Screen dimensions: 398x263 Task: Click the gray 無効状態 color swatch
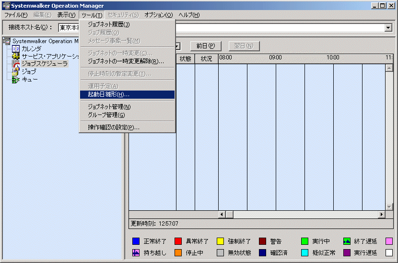(x=220, y=252)
